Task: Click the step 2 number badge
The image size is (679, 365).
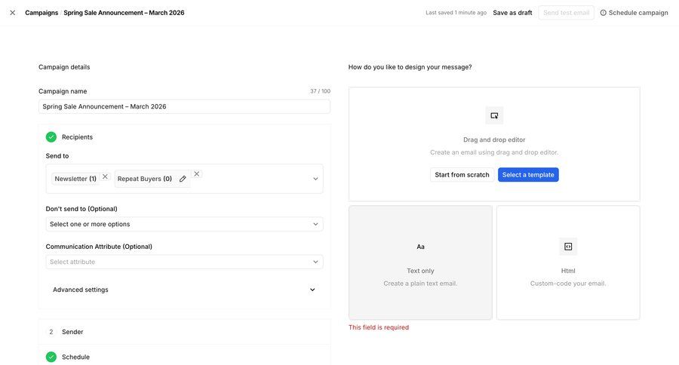Action: [x=51, y=332]
